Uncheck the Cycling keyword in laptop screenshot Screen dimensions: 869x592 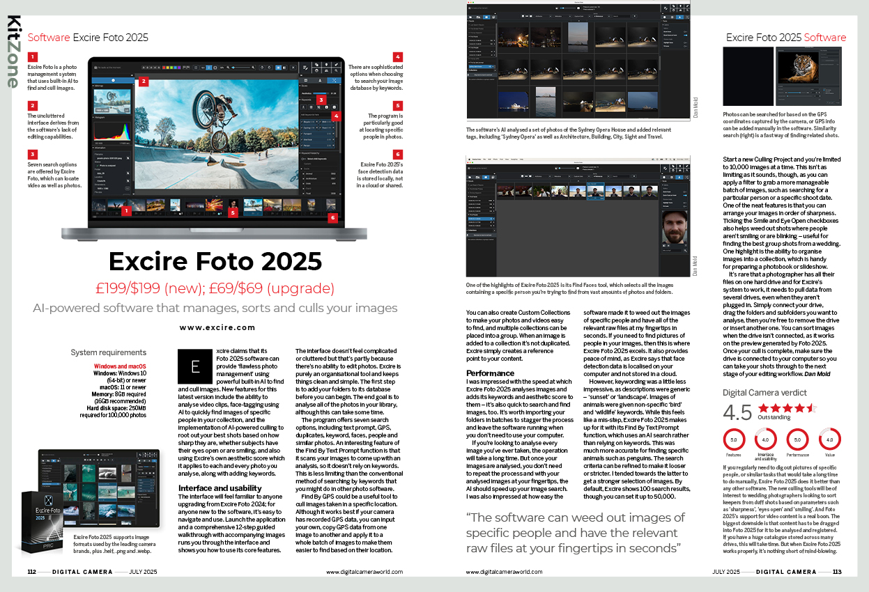(302, 127)
